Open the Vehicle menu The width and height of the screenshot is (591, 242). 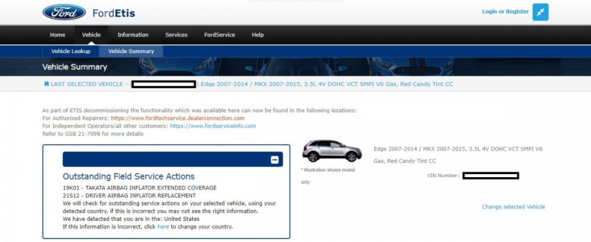pyautogui.click(x=91, y=35)
